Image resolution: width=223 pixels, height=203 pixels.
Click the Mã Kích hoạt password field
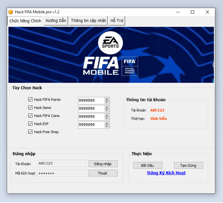click(x=62, y=173)
